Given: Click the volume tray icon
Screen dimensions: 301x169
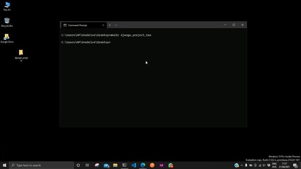Looking at the screenshot, I should (264, 165).
